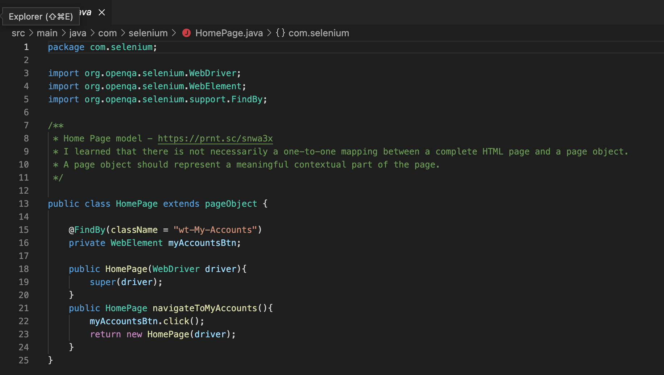This screenshot has width=664, height=375.
Task: Click 'WebElement' in the line 4 import
Action: click(215, 86)
